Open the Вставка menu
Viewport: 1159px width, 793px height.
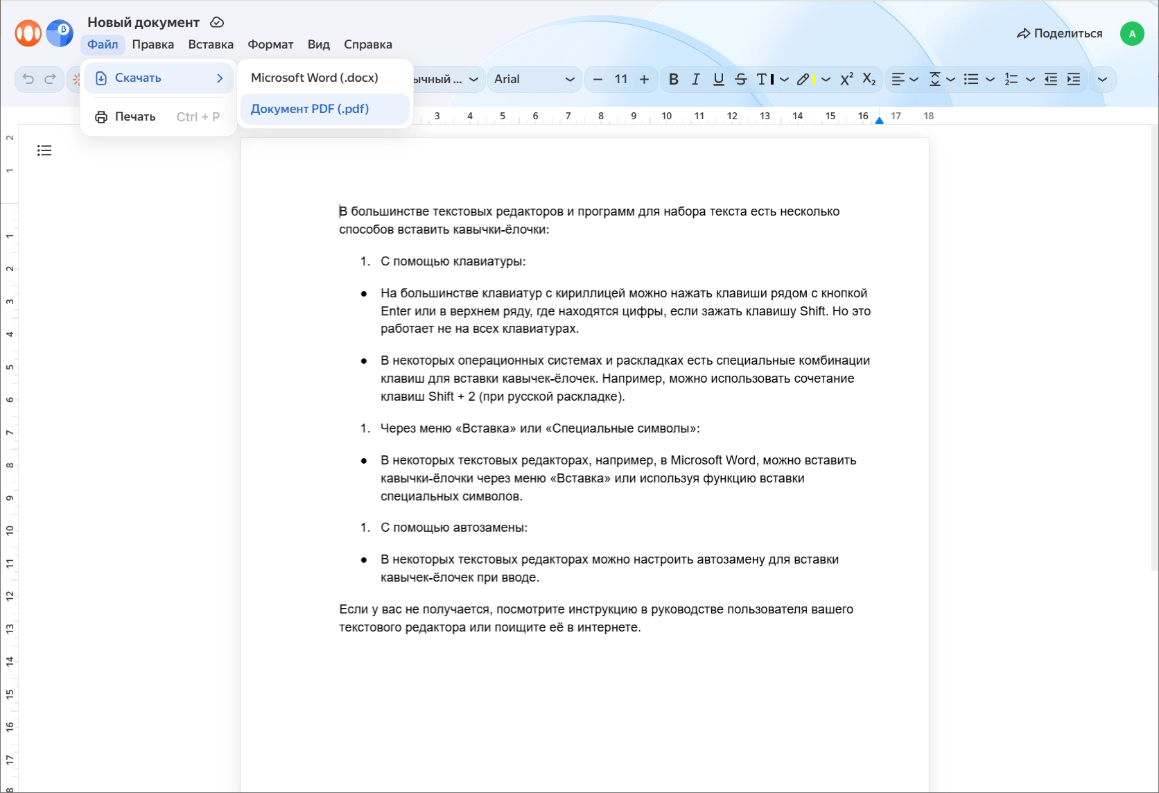[211, 44]
